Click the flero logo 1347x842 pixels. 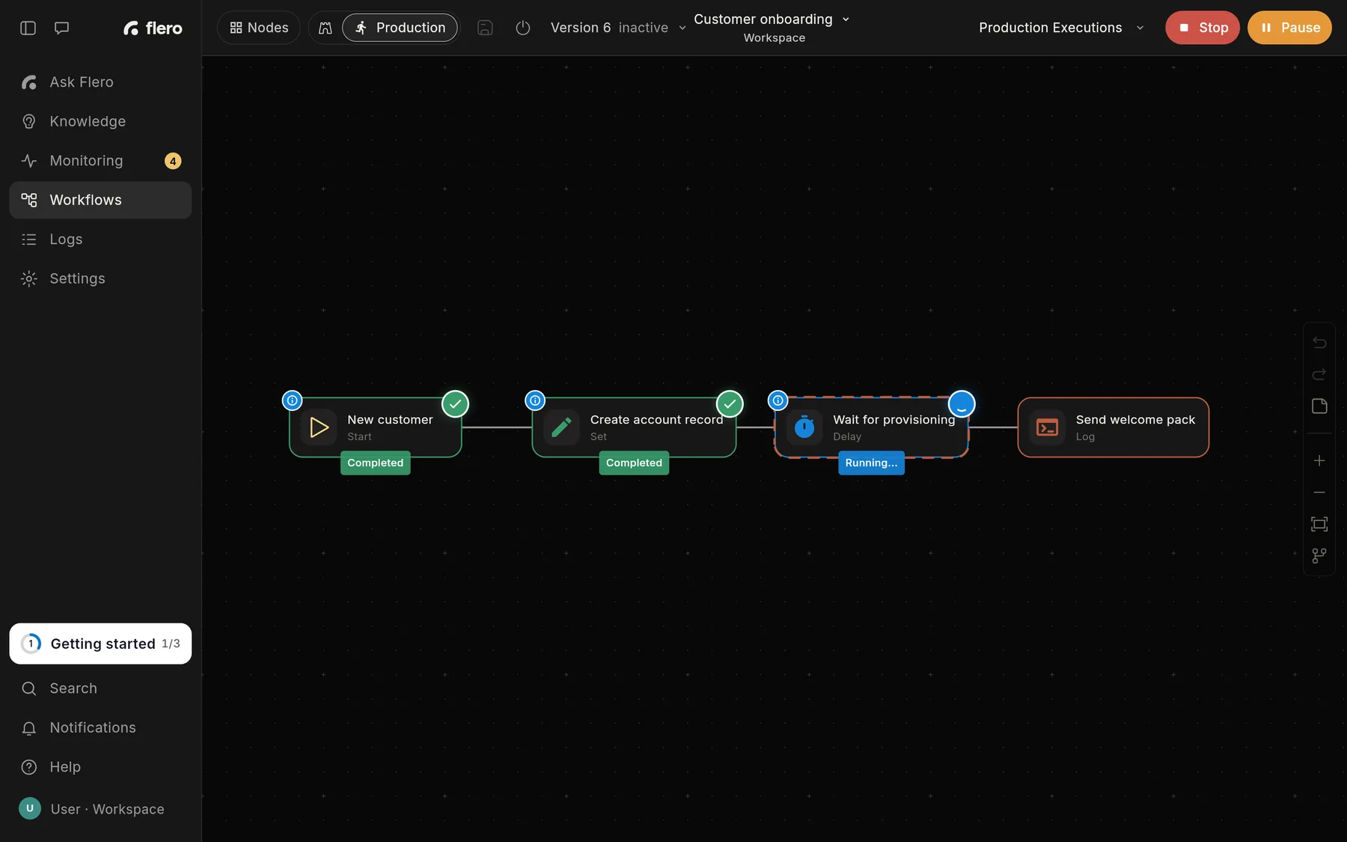[x=153, y=28]
